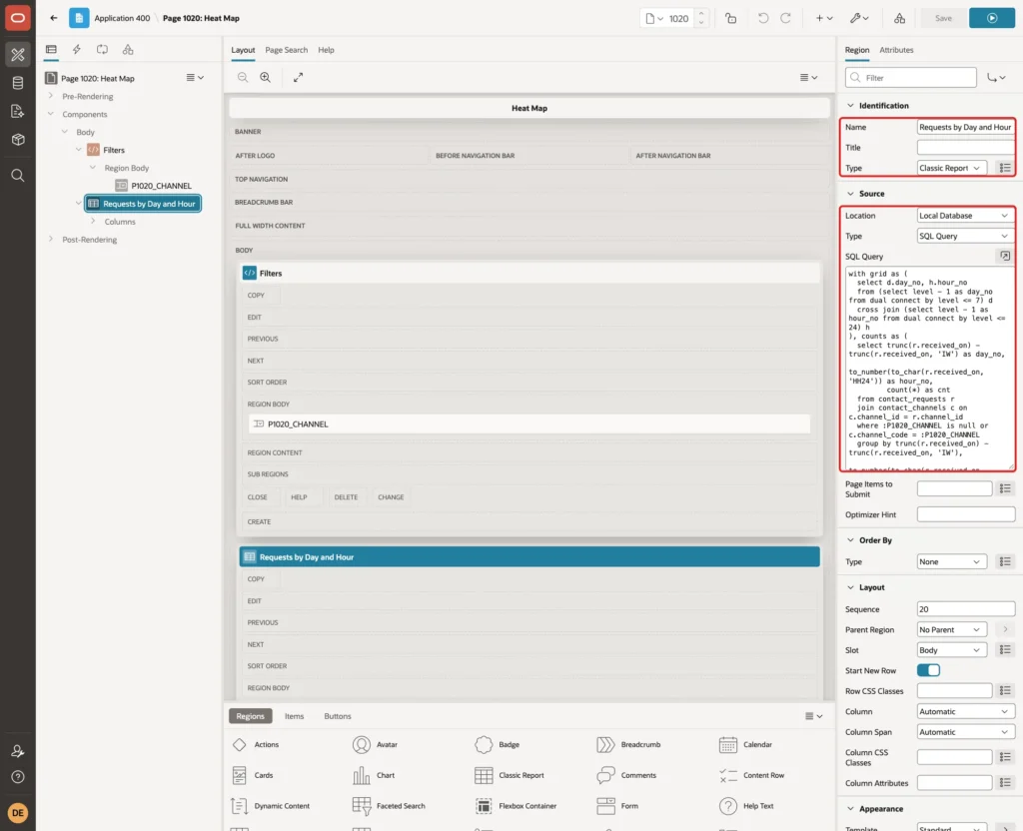1023x831 pixels.
Task: Open Shared Components icon in top toolbar
Action: click(x=900, y=18)
